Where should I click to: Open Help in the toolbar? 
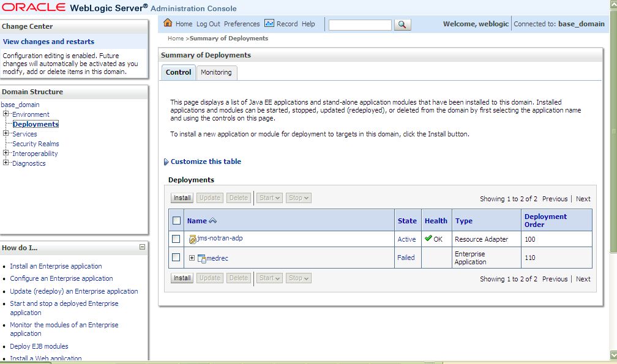tap(308, 24)
